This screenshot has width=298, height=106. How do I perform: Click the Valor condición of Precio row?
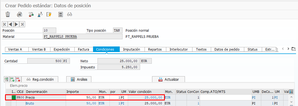click(x=146, y=97)
